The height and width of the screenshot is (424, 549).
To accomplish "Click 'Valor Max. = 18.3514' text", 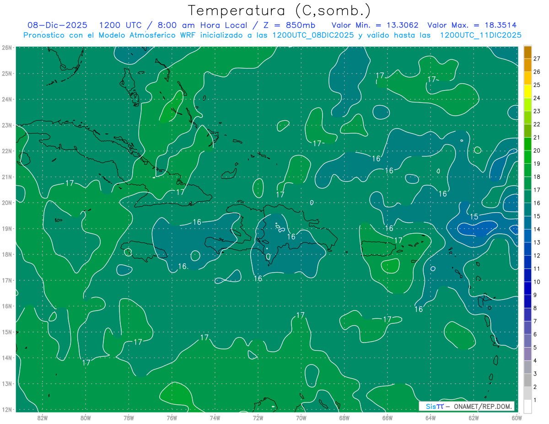I will pyautogui.click(x=472, y=25).
